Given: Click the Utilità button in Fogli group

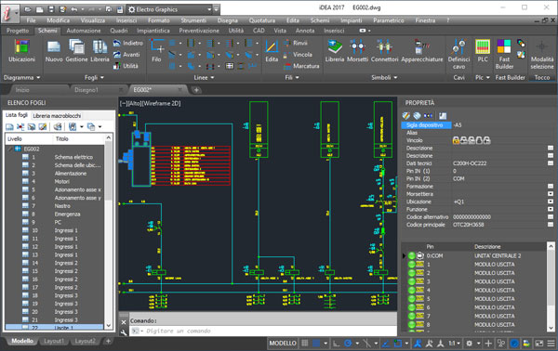Looking at the screenshot, I should [x=126, y=66].
